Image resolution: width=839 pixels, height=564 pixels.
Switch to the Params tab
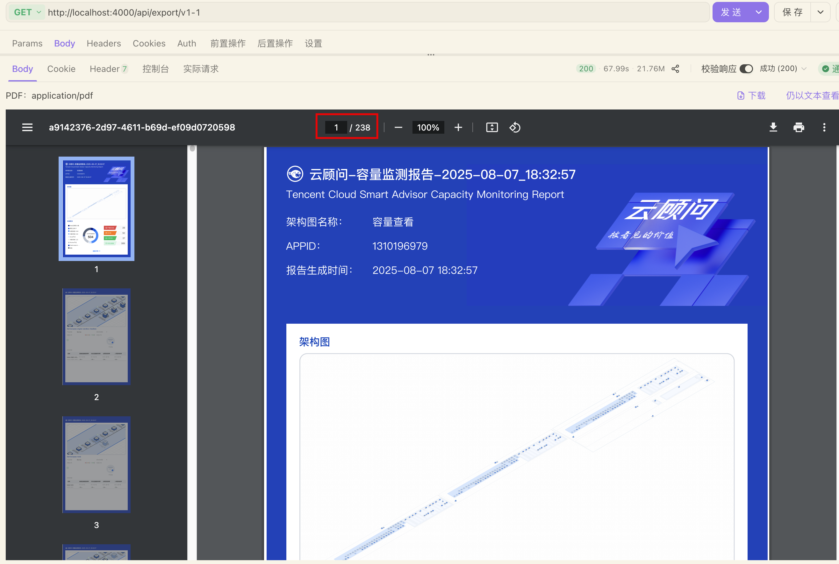(x=27, y=44)
